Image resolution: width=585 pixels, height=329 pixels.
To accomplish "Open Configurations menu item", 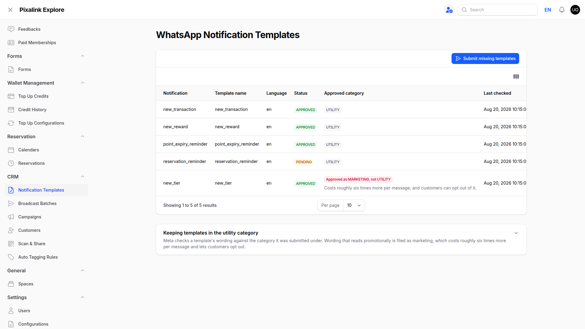I will [46, 324].
